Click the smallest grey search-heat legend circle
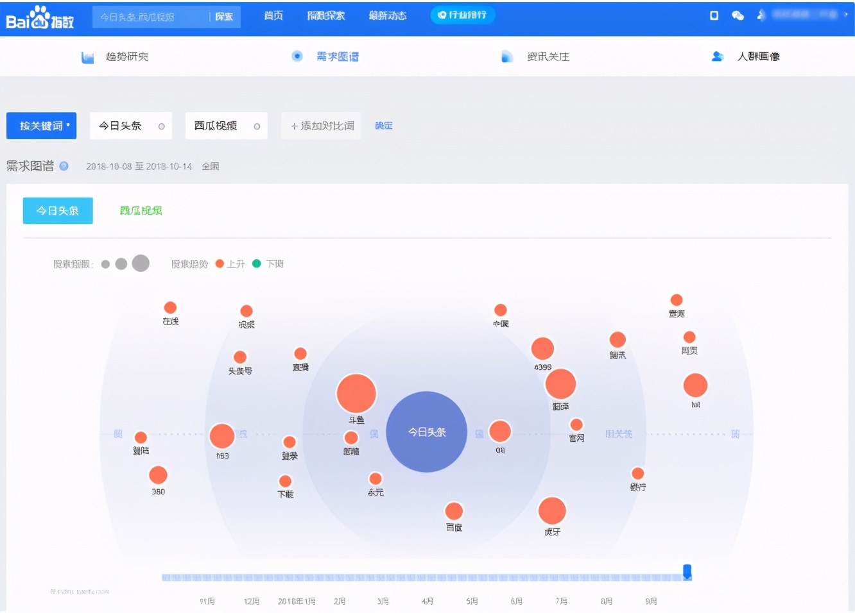 pos(105,264)
